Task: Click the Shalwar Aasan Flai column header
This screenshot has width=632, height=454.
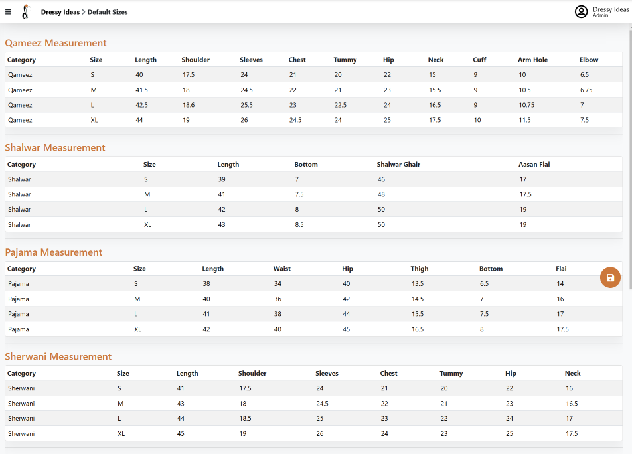Action: (x=534, y=165)
